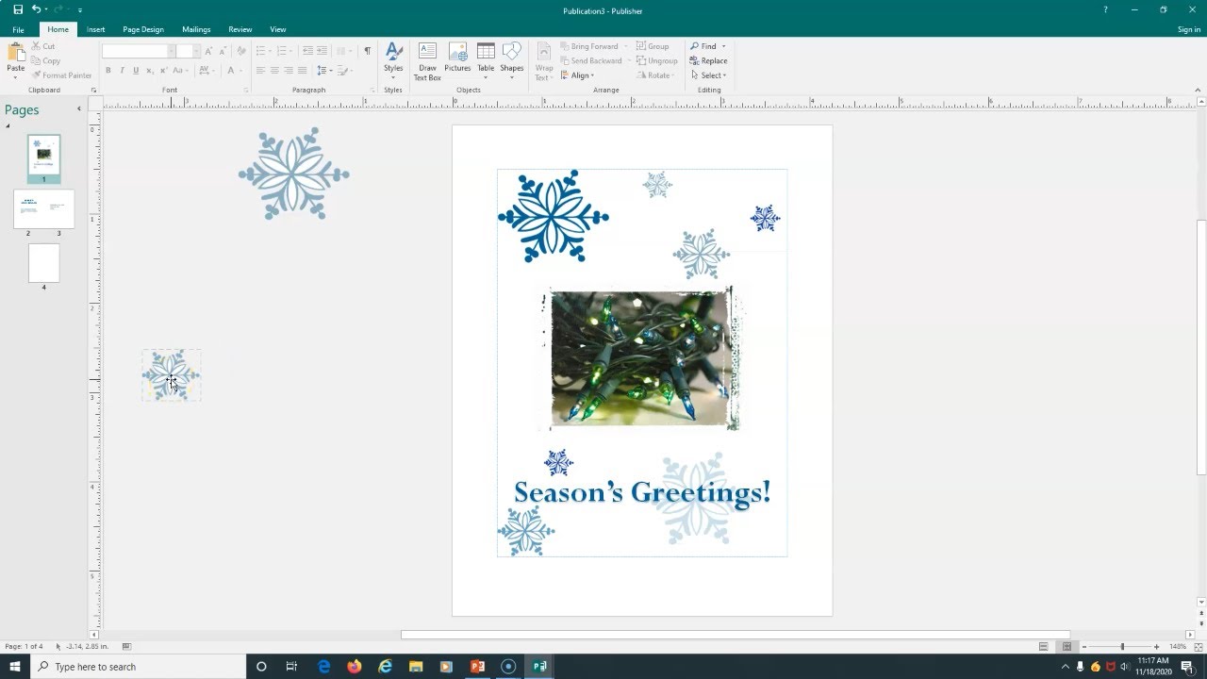Click the Cut button
This screenshot has width=1207, height=679.
pos(43,46)
